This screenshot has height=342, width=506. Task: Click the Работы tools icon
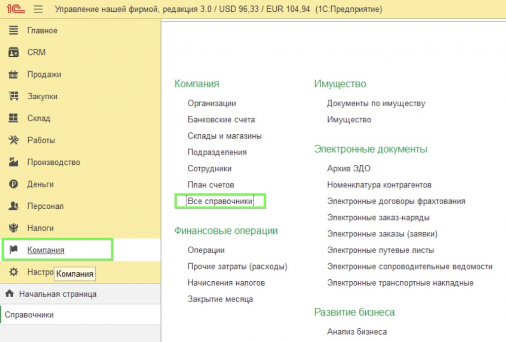(13, 140)
